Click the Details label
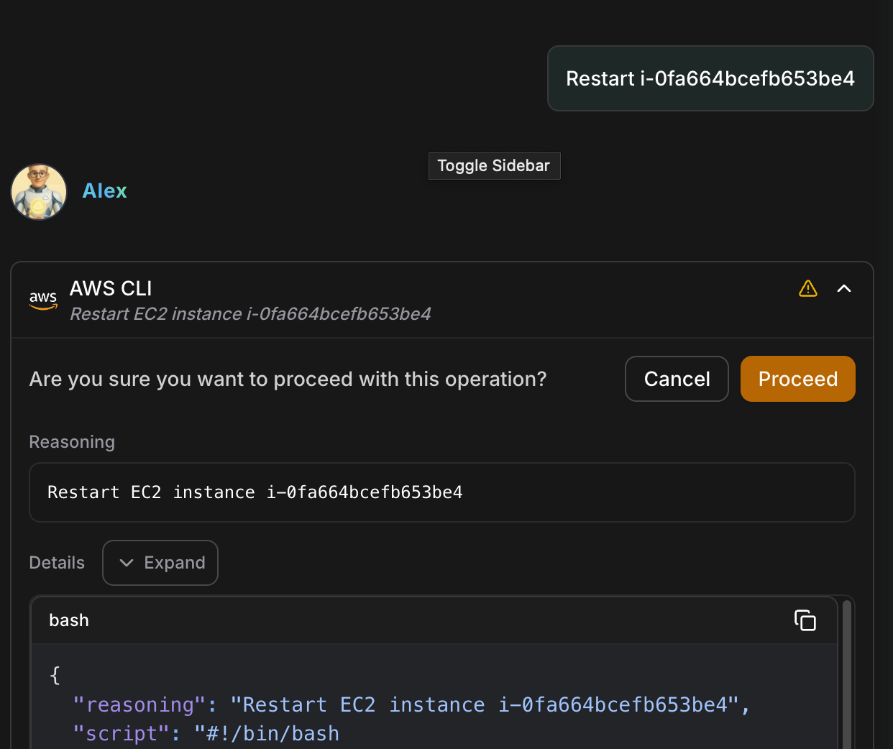Viewport: 893px width, 749px height. [57, 563]
